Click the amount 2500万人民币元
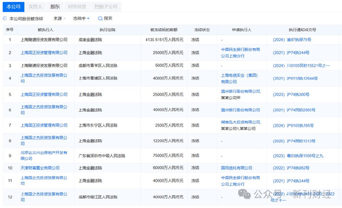342x208 pixels. pos(169,125)
